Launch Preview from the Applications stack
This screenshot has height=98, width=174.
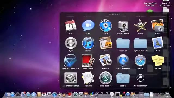tap(105, 60)
